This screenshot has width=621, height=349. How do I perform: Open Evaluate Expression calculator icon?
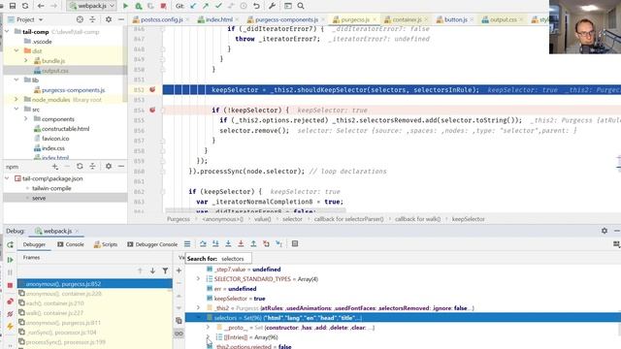pos(295,244)
